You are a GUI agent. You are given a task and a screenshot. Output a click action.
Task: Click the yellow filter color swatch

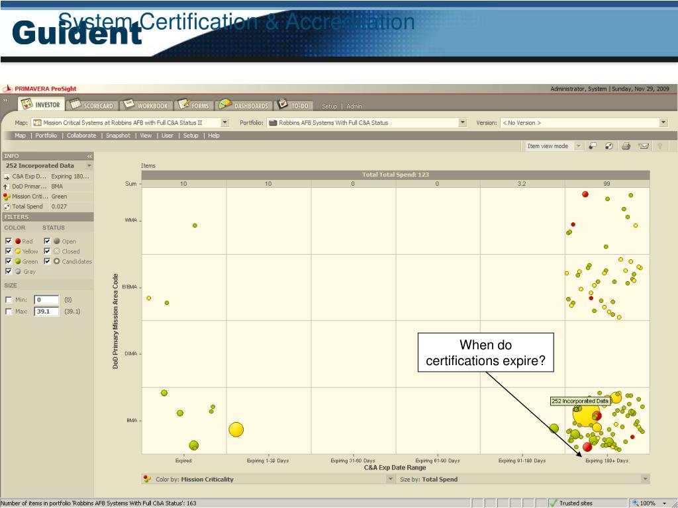[x=18, y=251]
